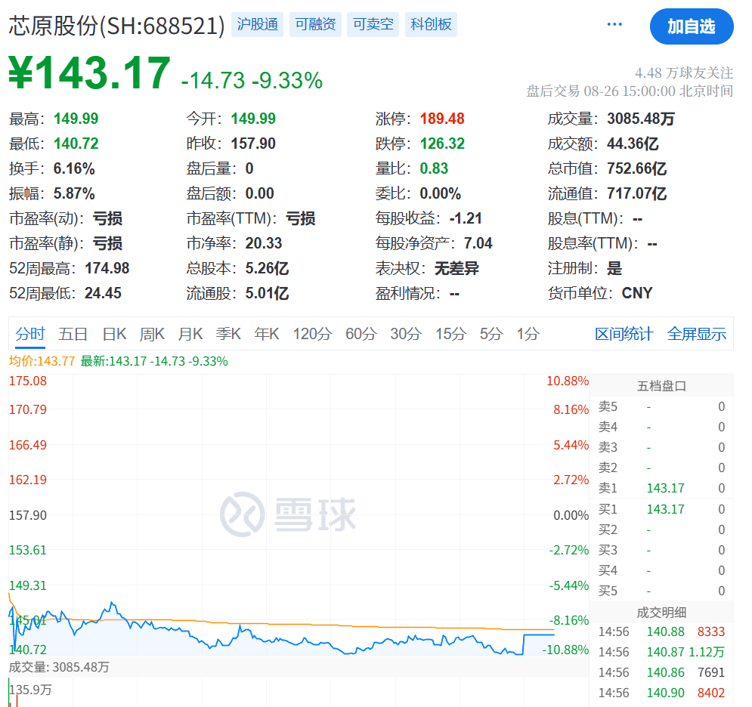
Task: Click the 卖1 row price 143.17
Action: 665,488
